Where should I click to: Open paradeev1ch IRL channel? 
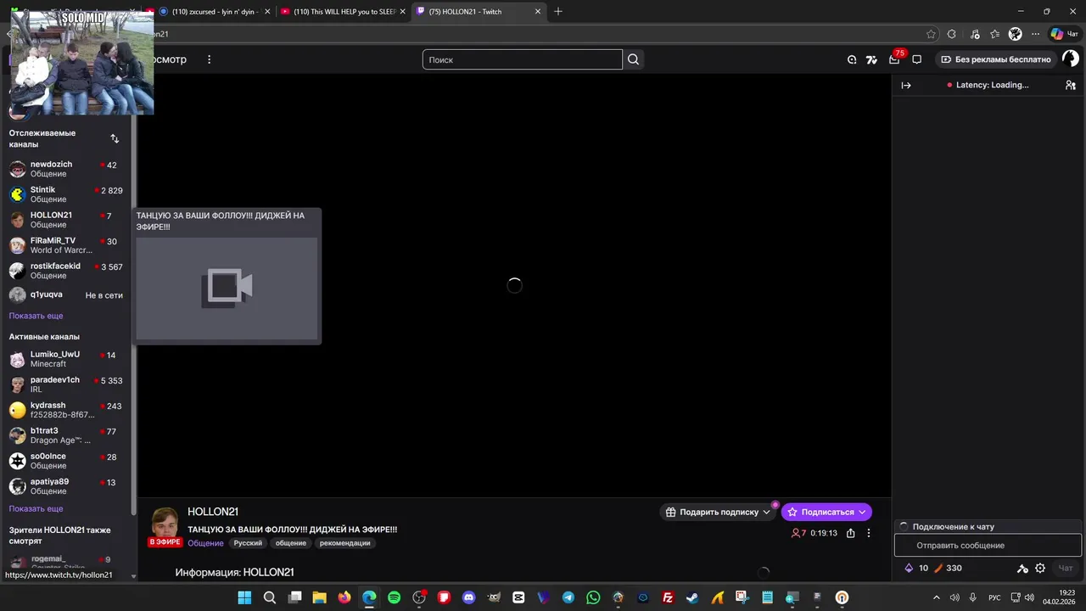(66, 384)
